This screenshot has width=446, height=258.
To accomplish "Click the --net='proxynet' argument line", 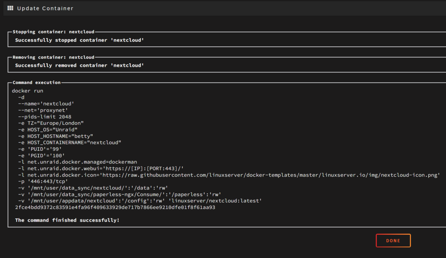I will [43, 110].
